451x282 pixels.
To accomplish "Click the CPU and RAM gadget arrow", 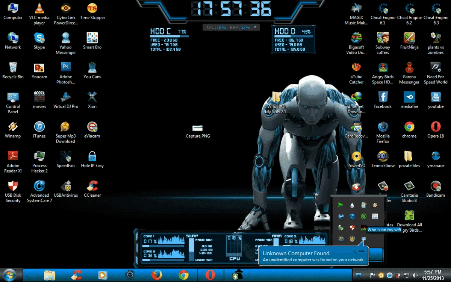I will coord(255,27).
